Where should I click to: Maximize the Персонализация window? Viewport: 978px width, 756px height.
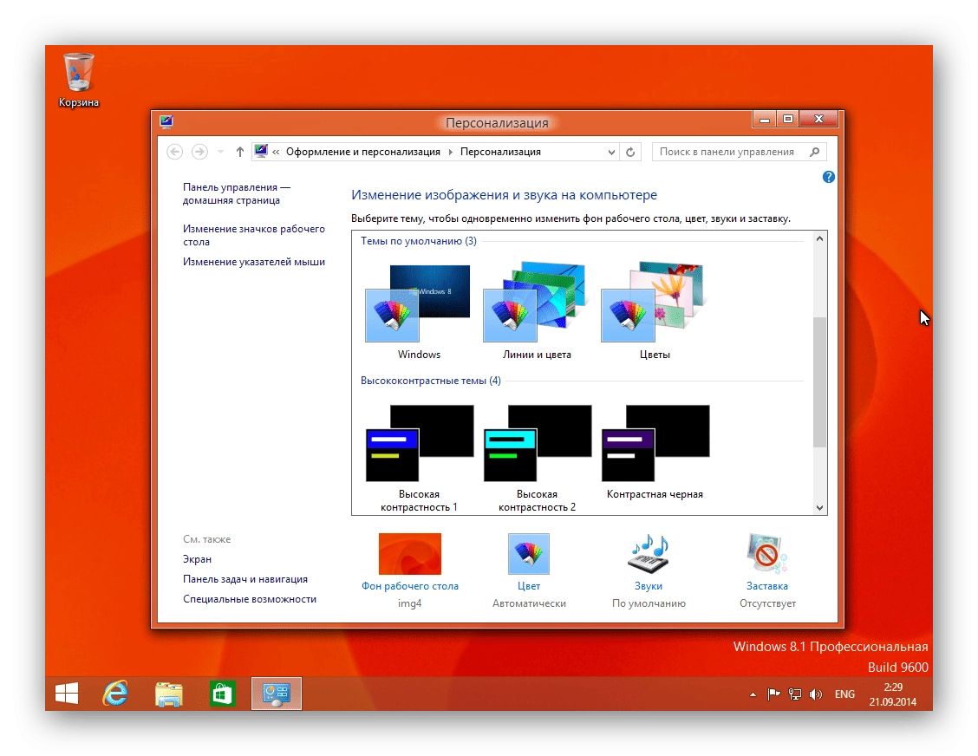[788, 119]
